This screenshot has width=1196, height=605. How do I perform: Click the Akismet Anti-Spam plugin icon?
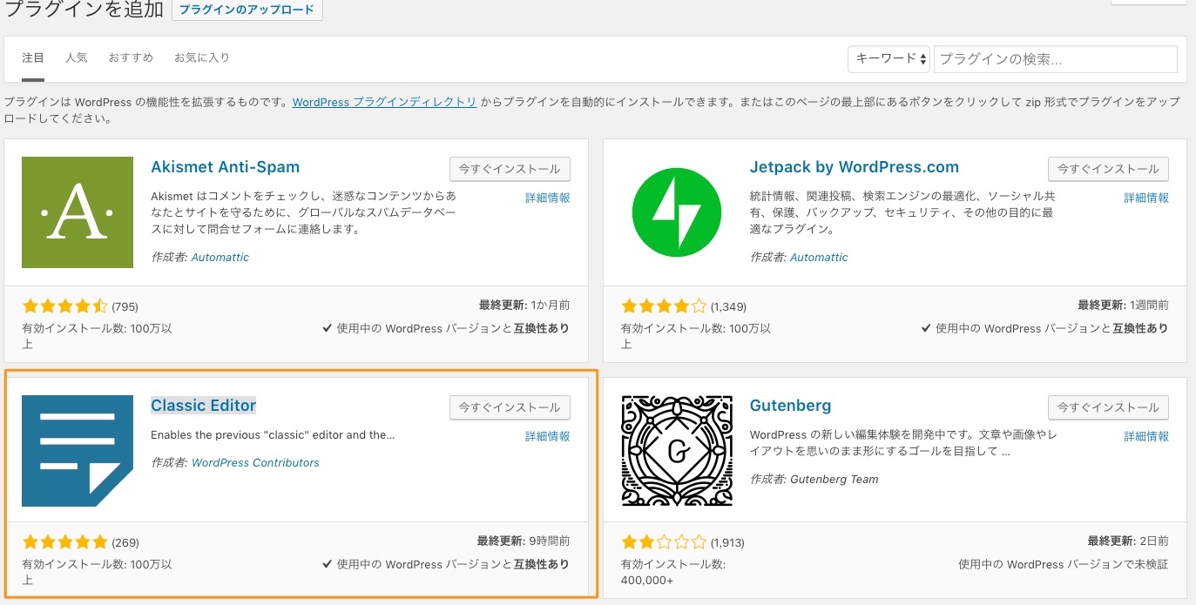coord(78,212)
